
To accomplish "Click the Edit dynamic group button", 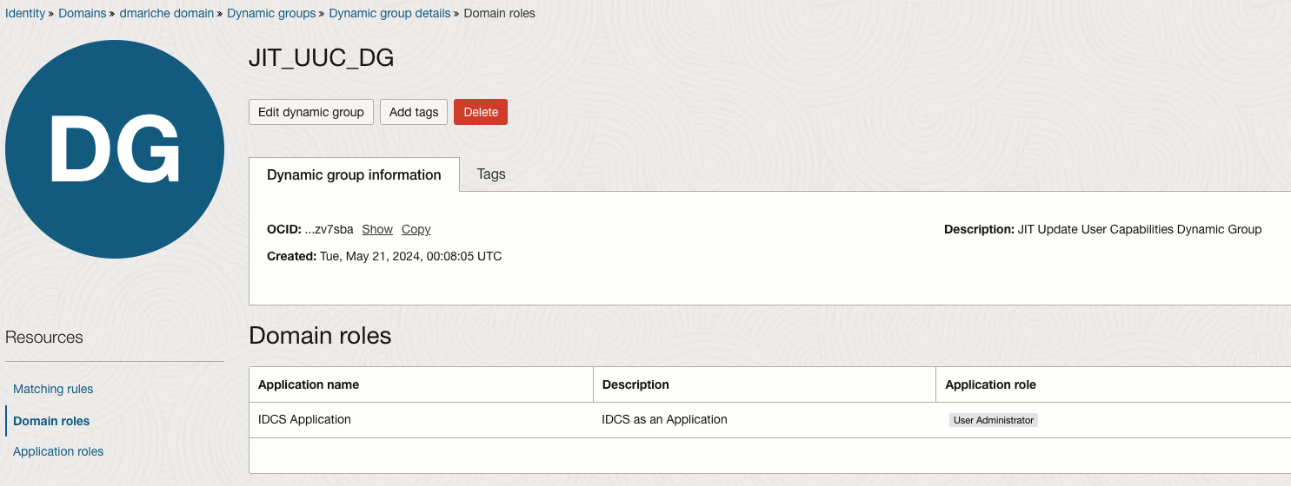I will (x=311, y=112).
